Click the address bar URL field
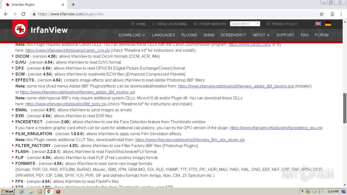 (173, 14)
